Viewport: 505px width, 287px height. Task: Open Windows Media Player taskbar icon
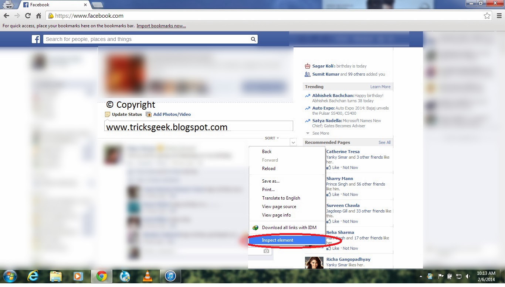pos(78,276)
